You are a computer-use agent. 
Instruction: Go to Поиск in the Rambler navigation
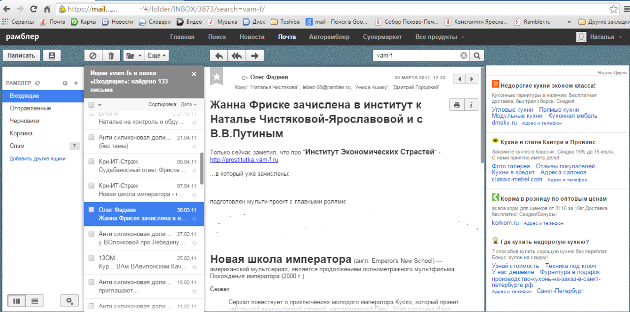tap(217, 37)
